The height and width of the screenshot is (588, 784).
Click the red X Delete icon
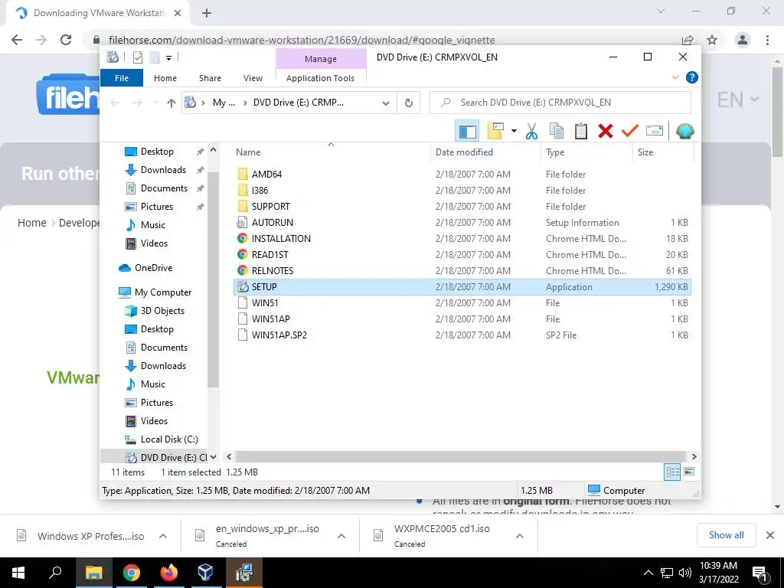coord(605,131)
